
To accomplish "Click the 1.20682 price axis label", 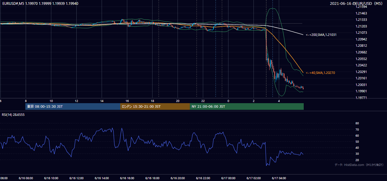I will (361, 52).
